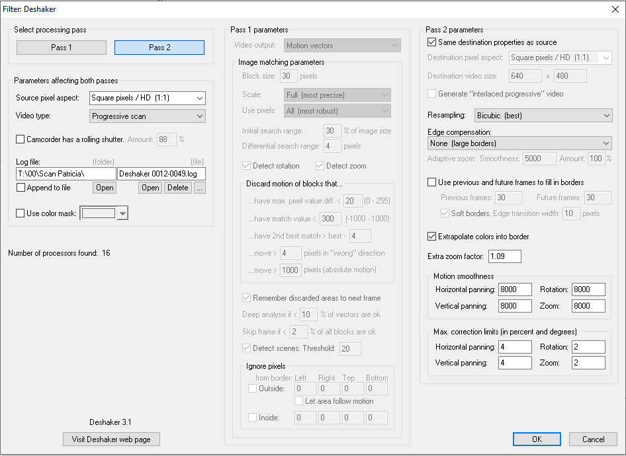The image size is (626, 456).
Task: Click the Extra zoom factor field
Action: (505, 256)
